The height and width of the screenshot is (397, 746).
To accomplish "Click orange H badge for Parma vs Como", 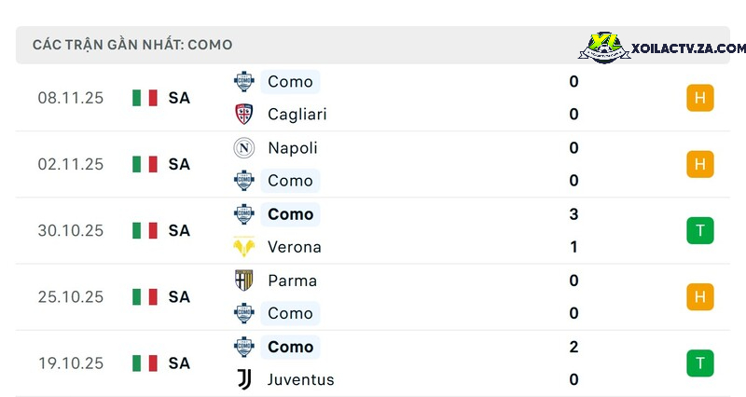I will (700, 296).
